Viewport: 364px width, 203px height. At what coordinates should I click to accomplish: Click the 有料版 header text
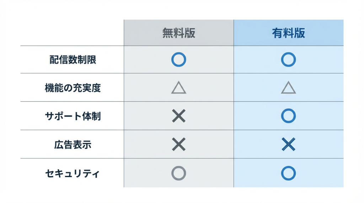click(288, 33)
